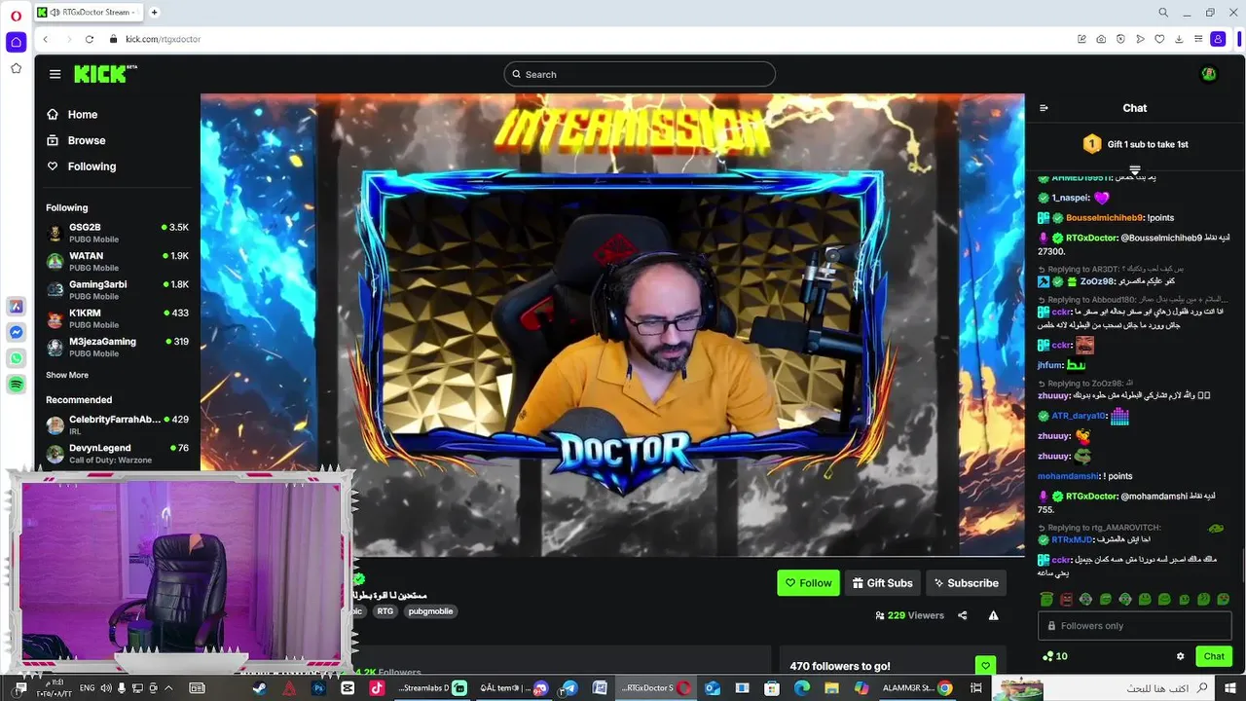
Task: Open Opera ad blocker shield icon
Action: click(x=1120, y=39)
